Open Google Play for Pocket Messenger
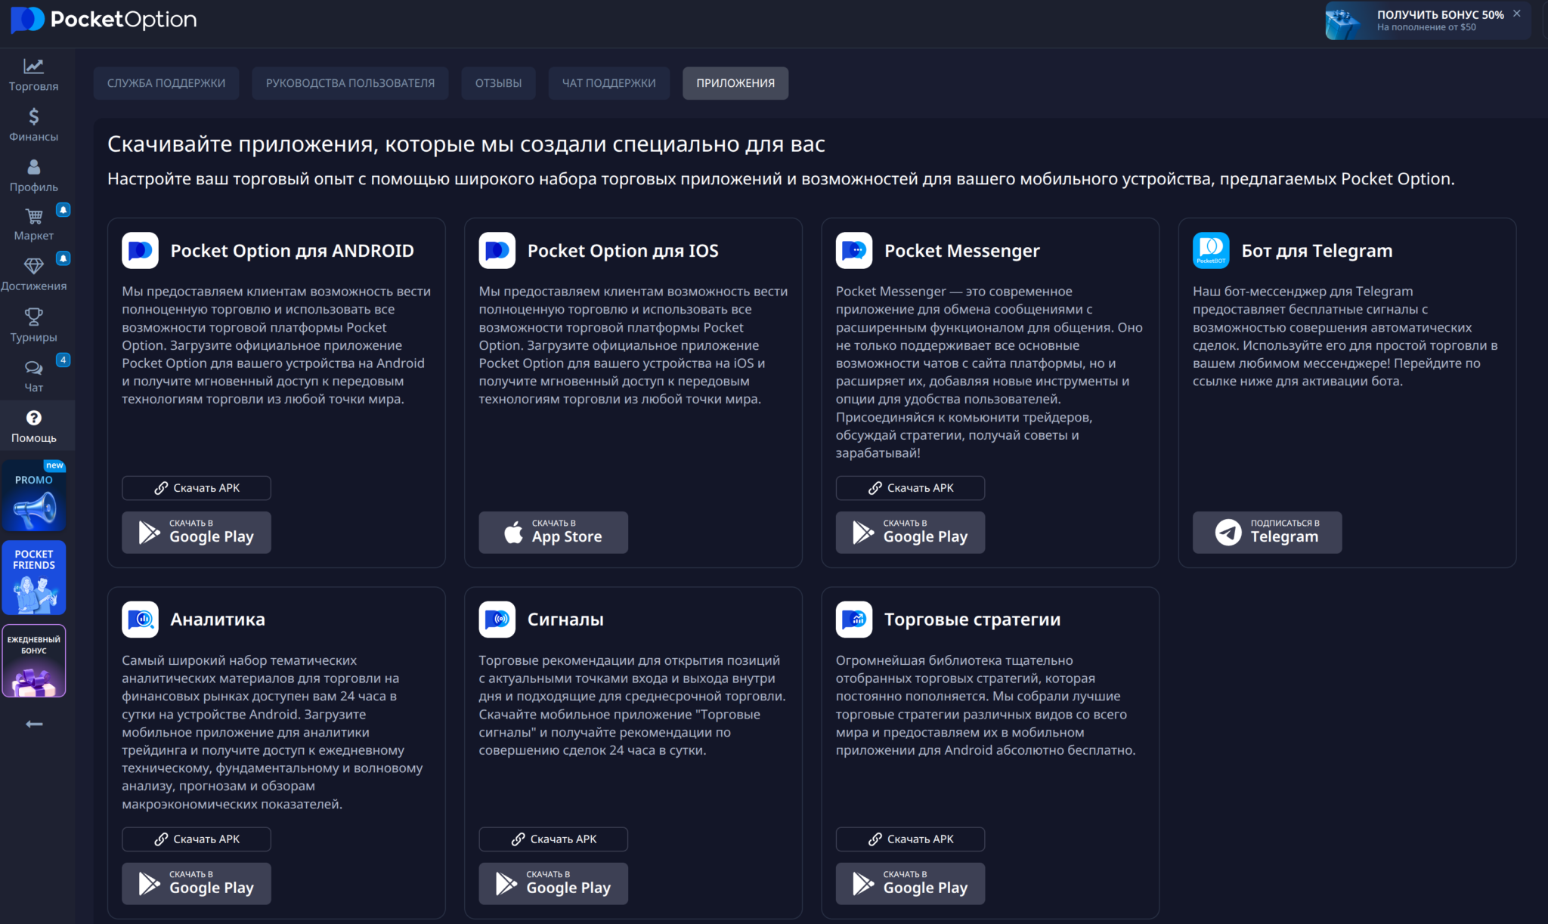The height and width of the screenshot is (924, 1548). coord(910,533)
